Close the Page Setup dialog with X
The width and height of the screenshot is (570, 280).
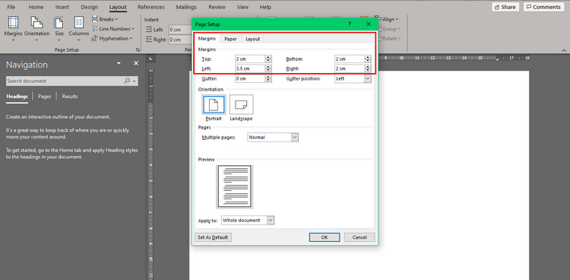369,24
